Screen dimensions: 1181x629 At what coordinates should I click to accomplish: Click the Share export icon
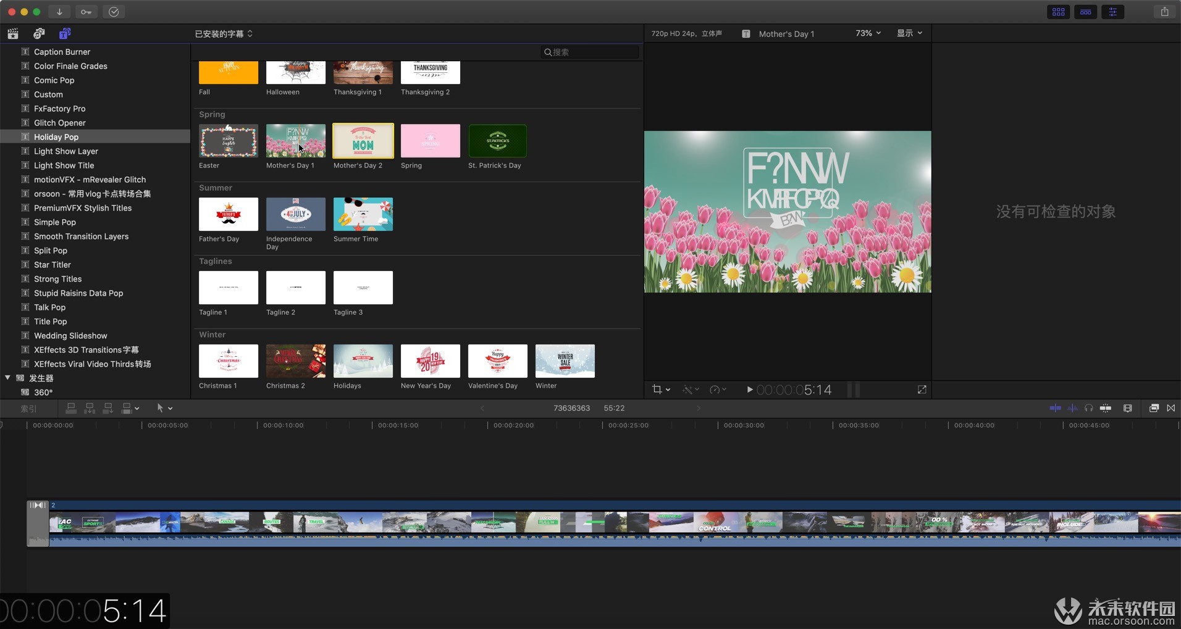pyautogui.click(x=1164, y=12)
